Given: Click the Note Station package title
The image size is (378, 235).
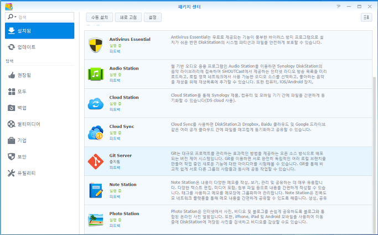Looking at the screenshot, I should (x=123, y=185).
